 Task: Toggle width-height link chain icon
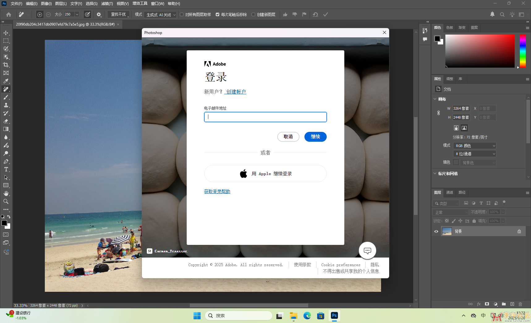[439, 113]
